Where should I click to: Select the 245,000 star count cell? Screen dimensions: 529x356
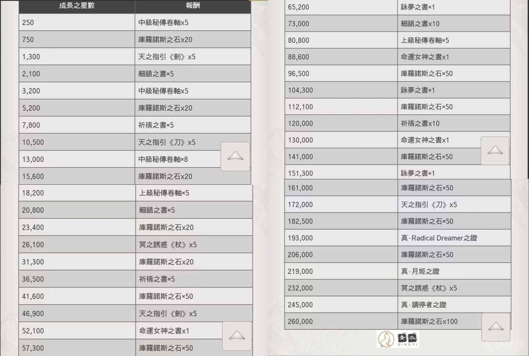[x=341, y=305]
